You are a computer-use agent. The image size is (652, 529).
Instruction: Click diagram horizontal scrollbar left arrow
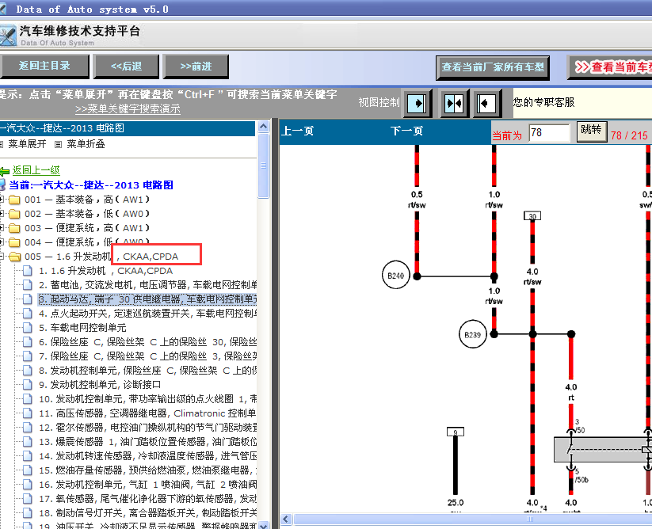coord(286,519)
